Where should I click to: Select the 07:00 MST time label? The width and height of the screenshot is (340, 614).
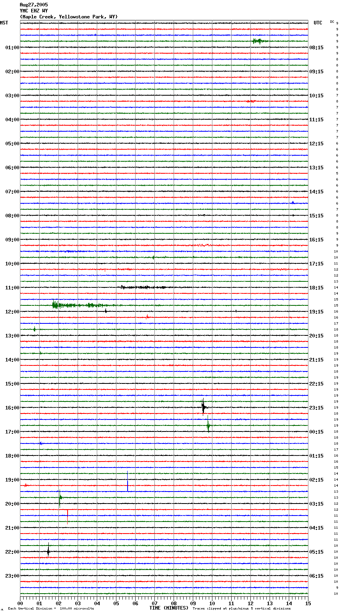[x=12, y=192]
